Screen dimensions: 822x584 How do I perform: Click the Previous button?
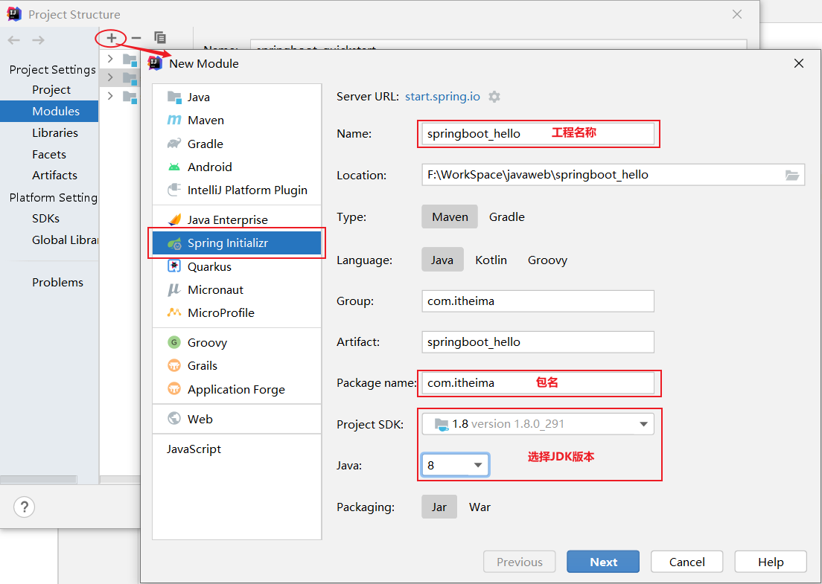coord(520,562)
